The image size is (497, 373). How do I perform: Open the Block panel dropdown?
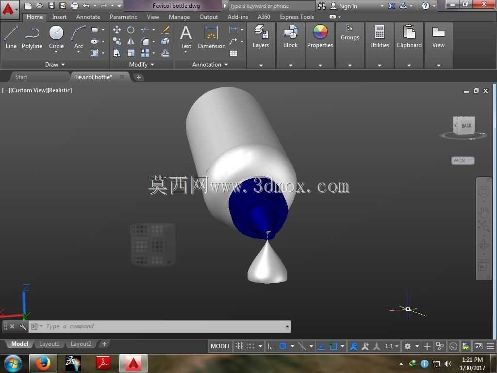tap(290, 65)
